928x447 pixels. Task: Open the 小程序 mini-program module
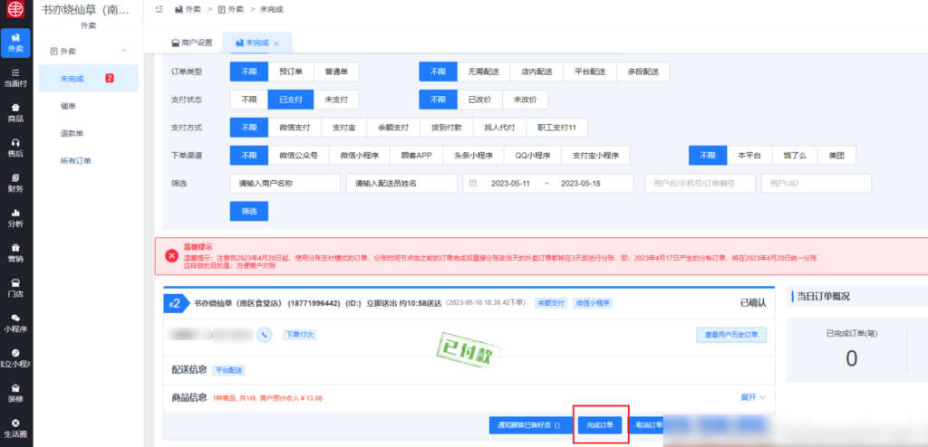[16, 323]
